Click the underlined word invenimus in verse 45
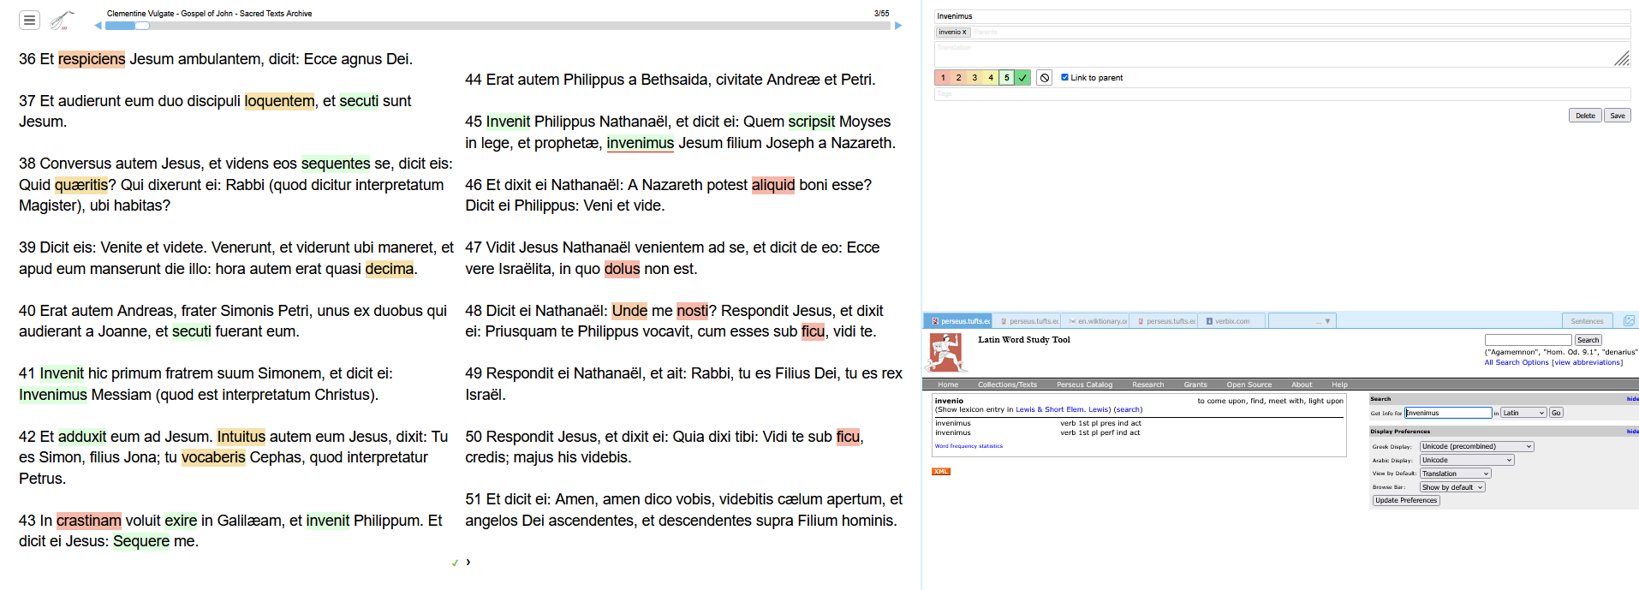 pyautogui.click(x=641, y=143)
